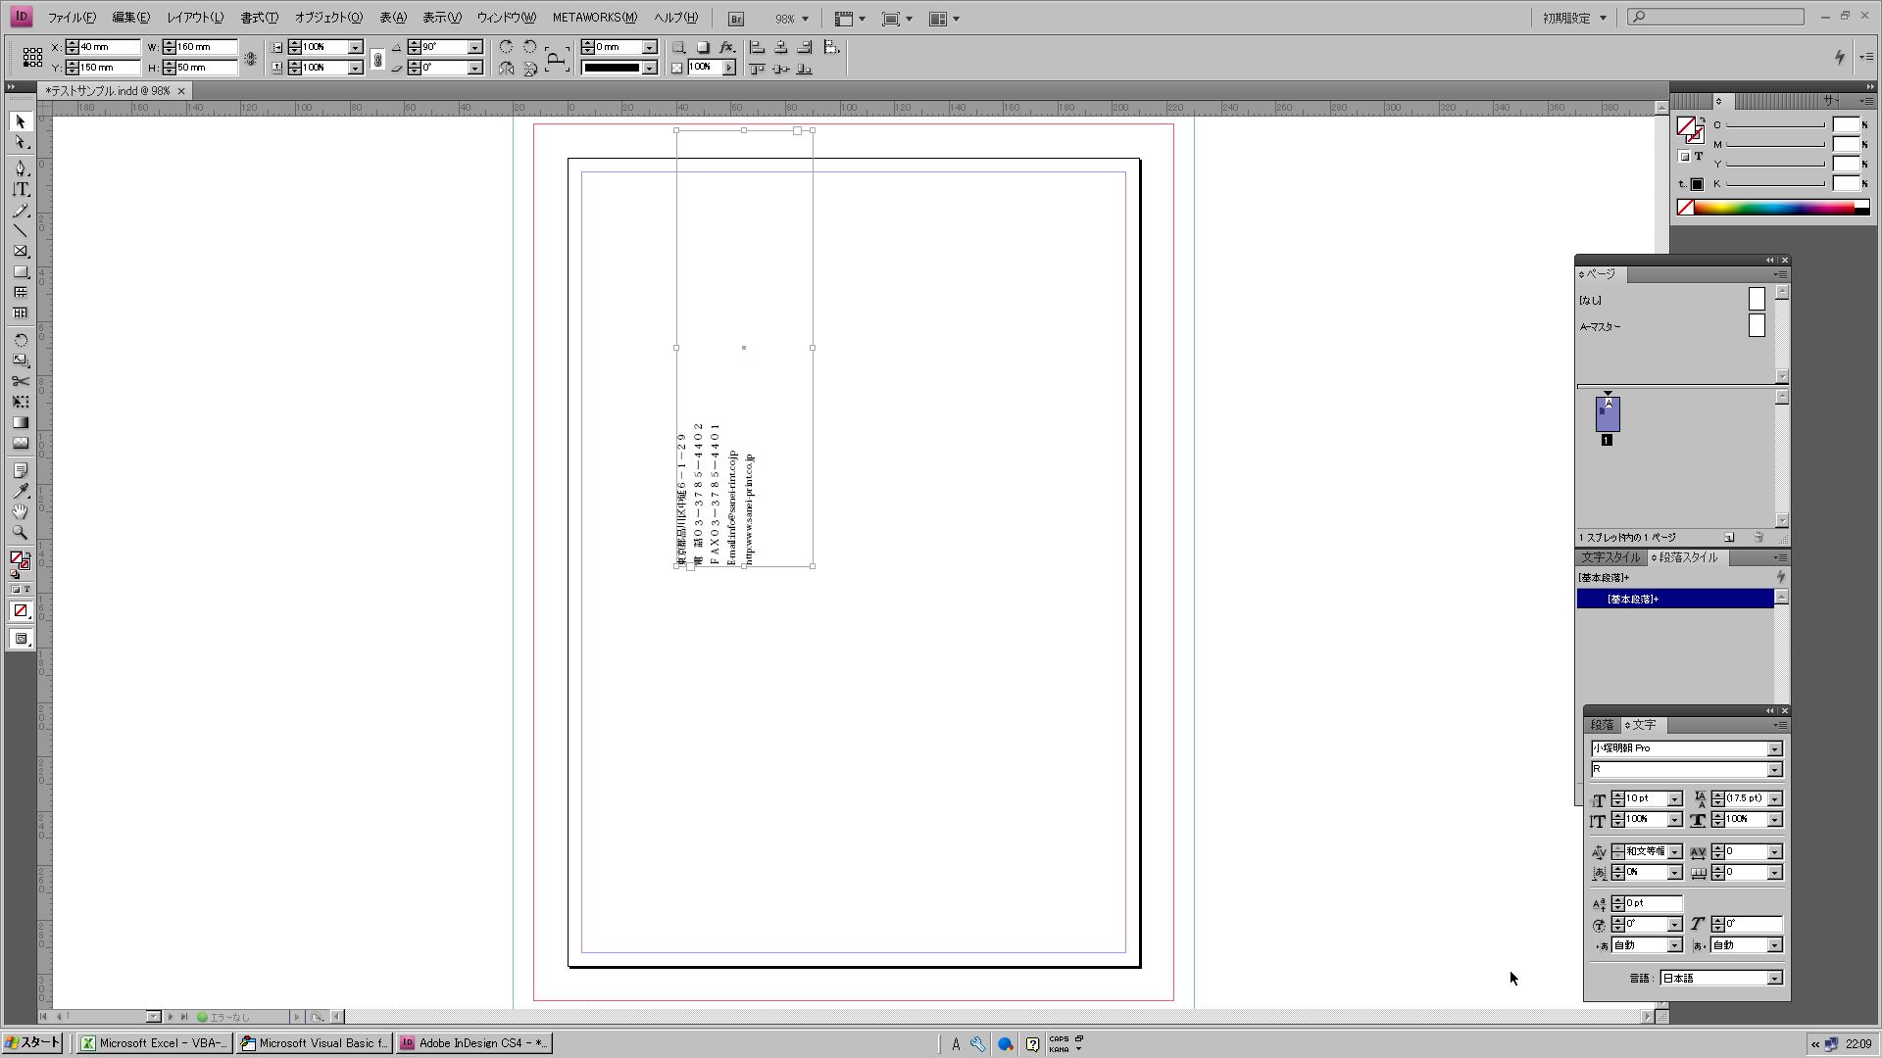Select the Zoom tool
1882x1058 pixels.
(x=21, y=533)
